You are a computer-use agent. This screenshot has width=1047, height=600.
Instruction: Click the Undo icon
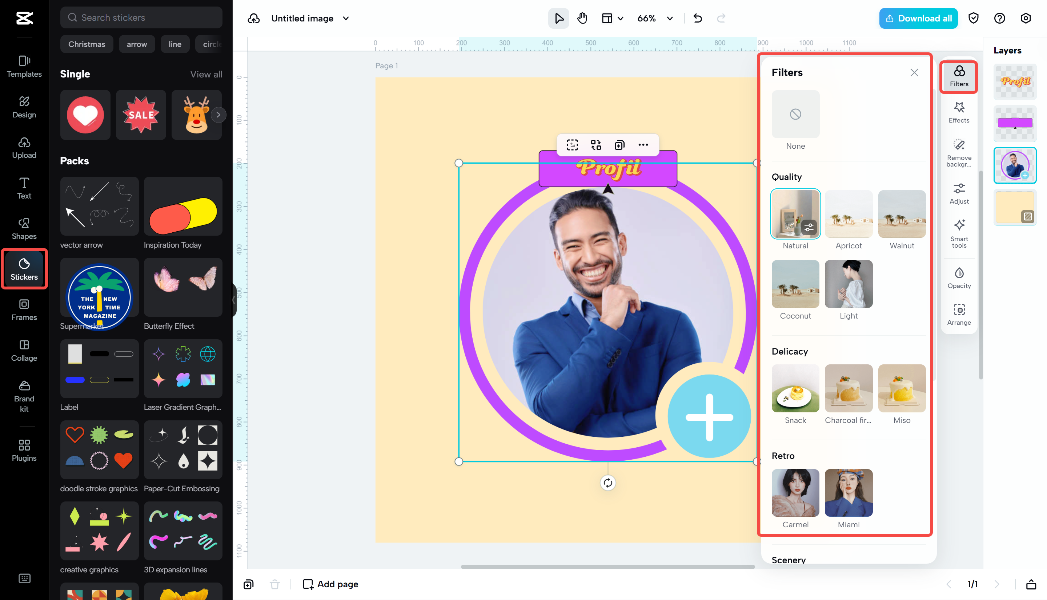pos(697,18)
